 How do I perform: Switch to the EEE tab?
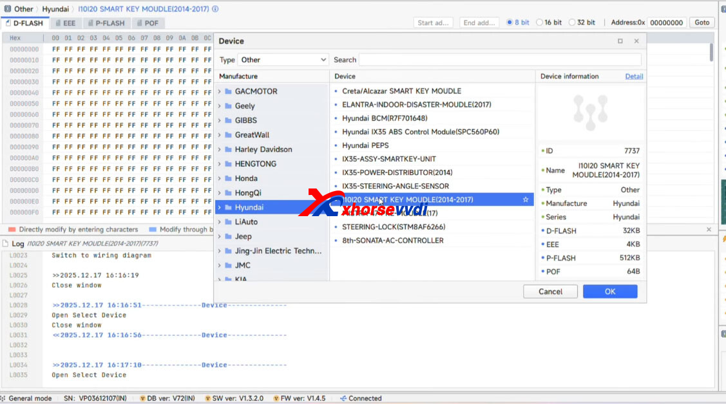click(65, 23)
